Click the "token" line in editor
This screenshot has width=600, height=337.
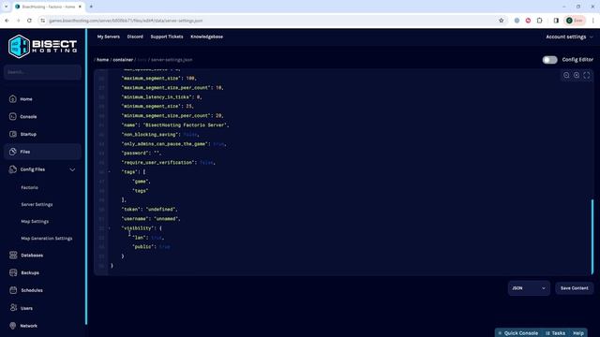[x=149, y=210]
